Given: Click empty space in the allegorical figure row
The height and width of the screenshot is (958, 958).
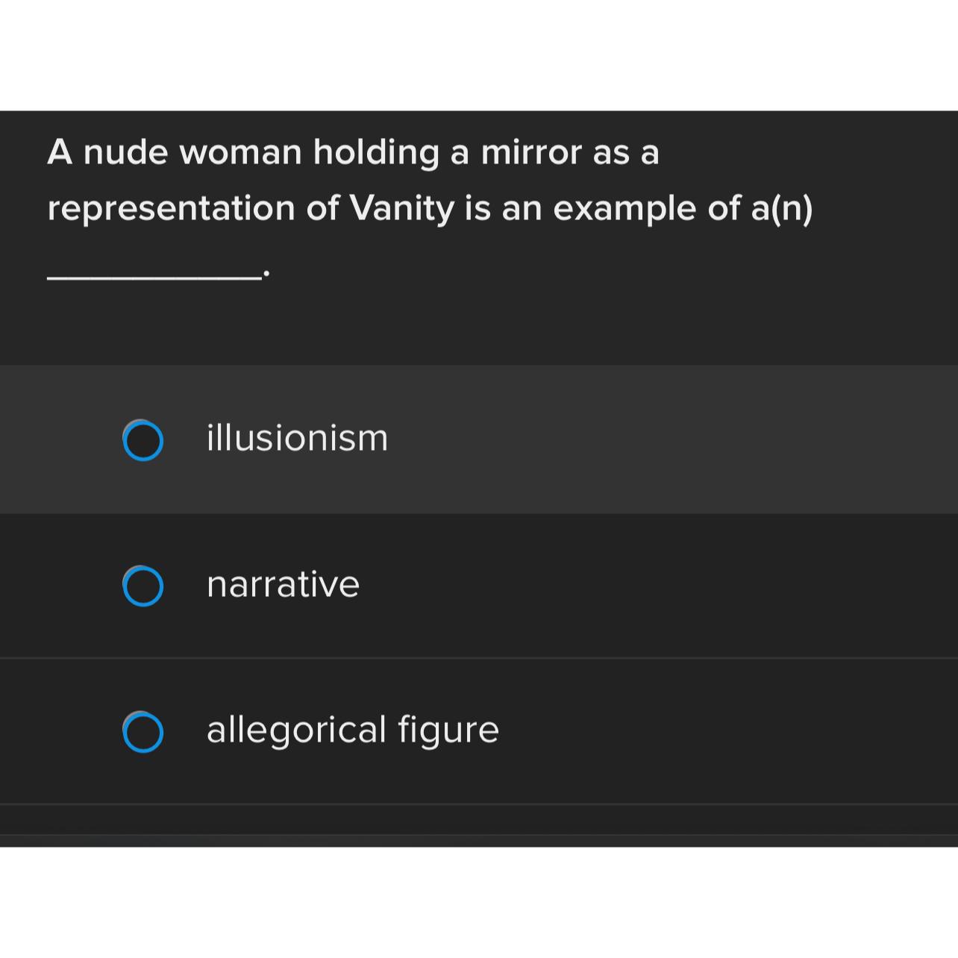Looking at the screenshot, I should click(671, 731).
